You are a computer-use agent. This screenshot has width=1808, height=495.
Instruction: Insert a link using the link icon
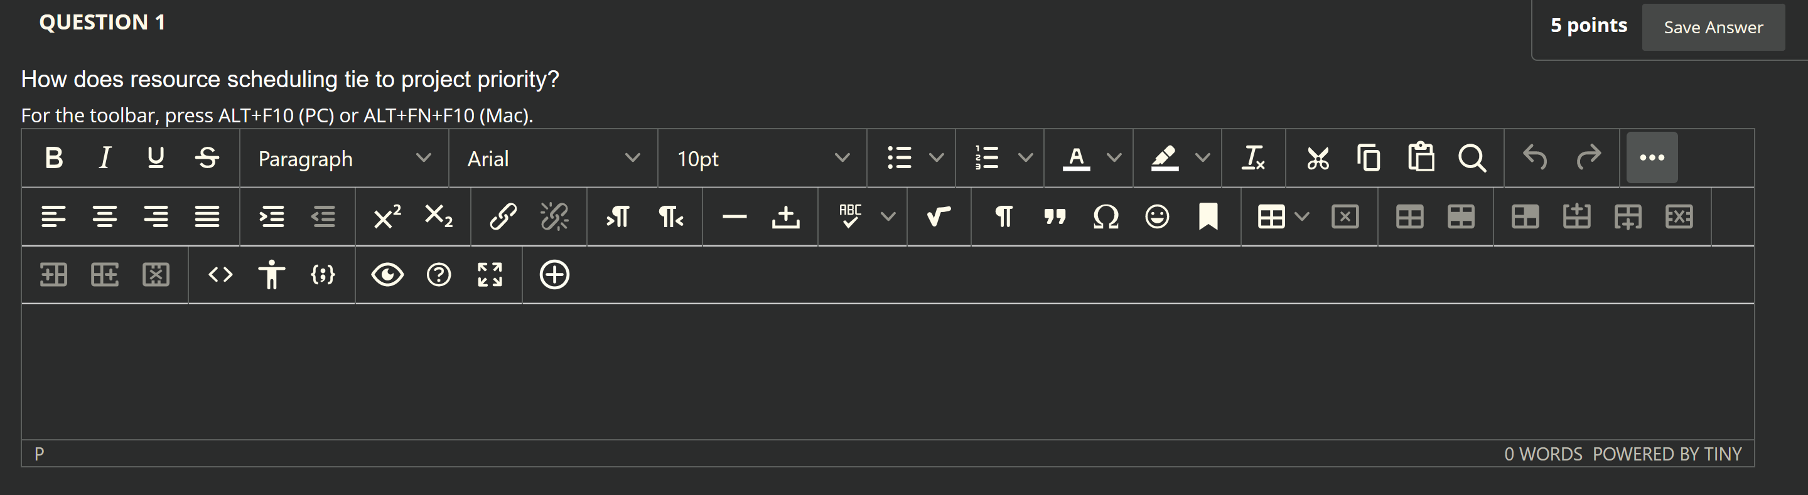click(x=504, y=216)
